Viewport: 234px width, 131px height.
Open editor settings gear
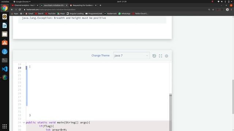167,56
